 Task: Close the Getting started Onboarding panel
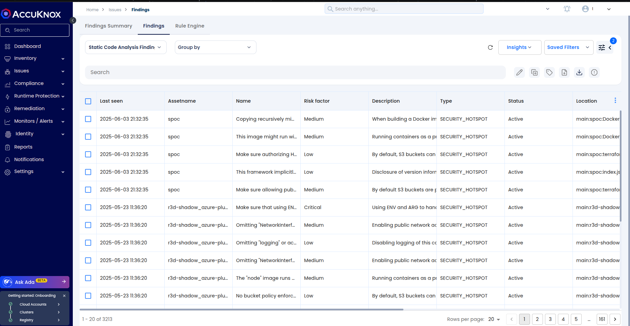(64, 296)
